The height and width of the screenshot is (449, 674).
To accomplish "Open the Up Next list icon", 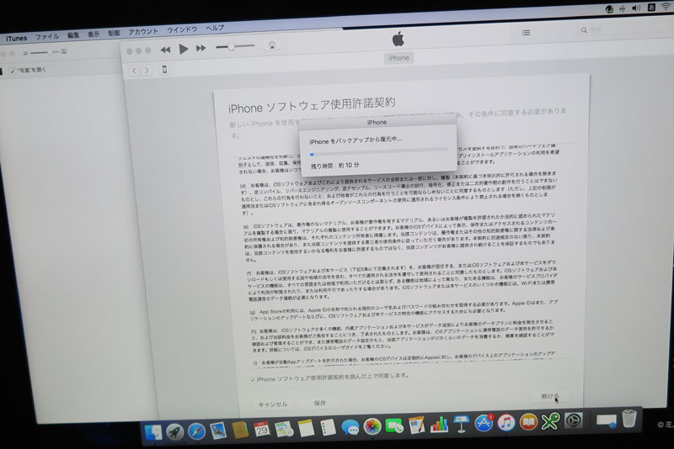I will [x=526, y=32].
